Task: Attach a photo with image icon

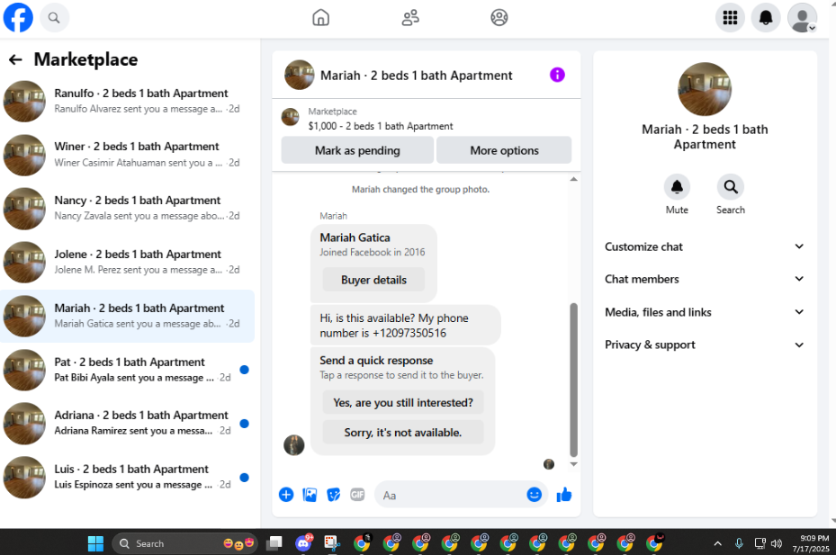Action: click(x=310, y=495)
